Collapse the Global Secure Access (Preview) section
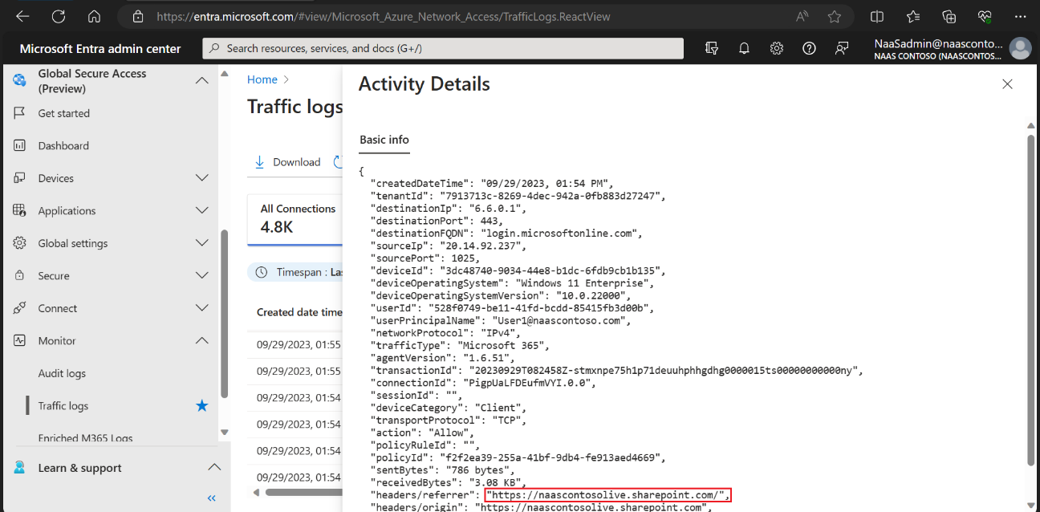This screenshot has width=1040, height=512. (x=202, y=80)
